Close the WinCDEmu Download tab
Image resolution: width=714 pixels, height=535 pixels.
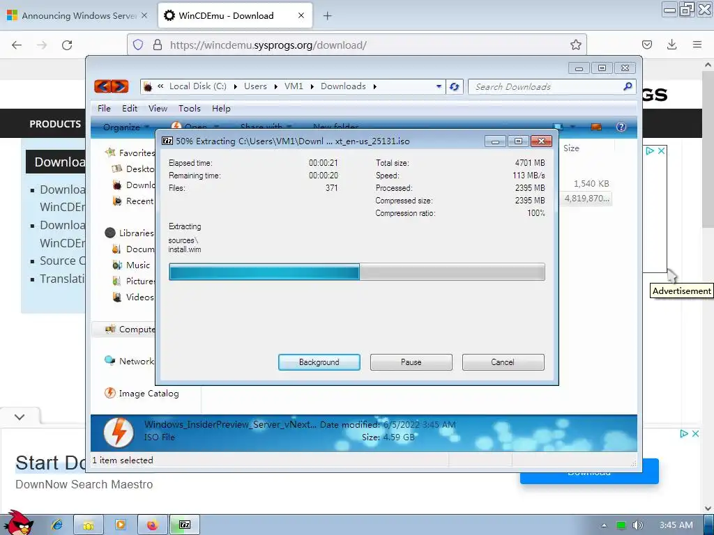(301, 15)
